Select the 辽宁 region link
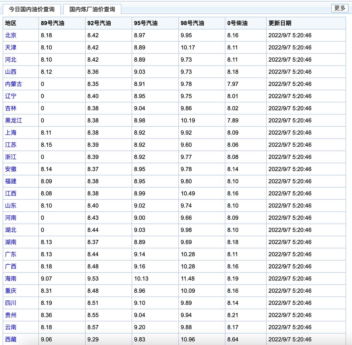352x345 pixels. click(10, 96)
